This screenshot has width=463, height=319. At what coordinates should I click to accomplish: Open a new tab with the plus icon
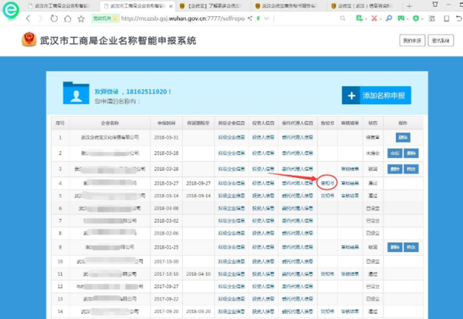(x=409, y=6)
